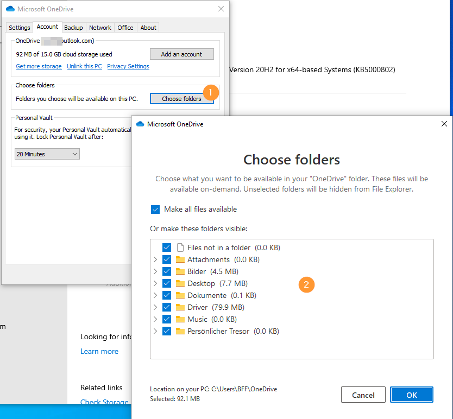Toggle Make all files available checkbox

point(155,210)
